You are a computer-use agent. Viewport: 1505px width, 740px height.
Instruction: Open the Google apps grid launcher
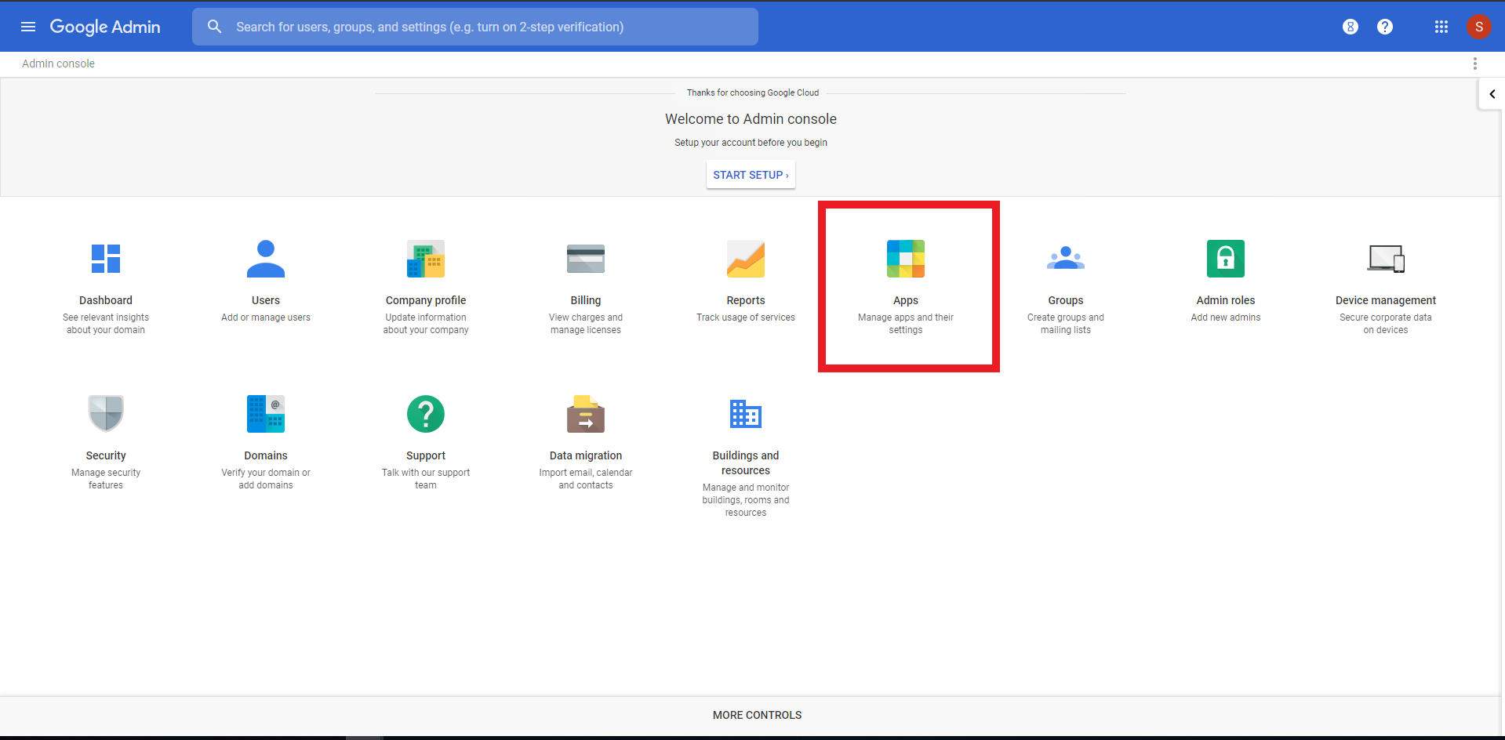point(1441,27)
